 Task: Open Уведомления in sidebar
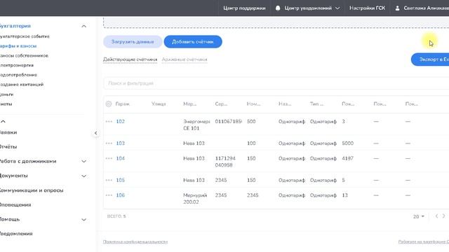coord(16,234)
